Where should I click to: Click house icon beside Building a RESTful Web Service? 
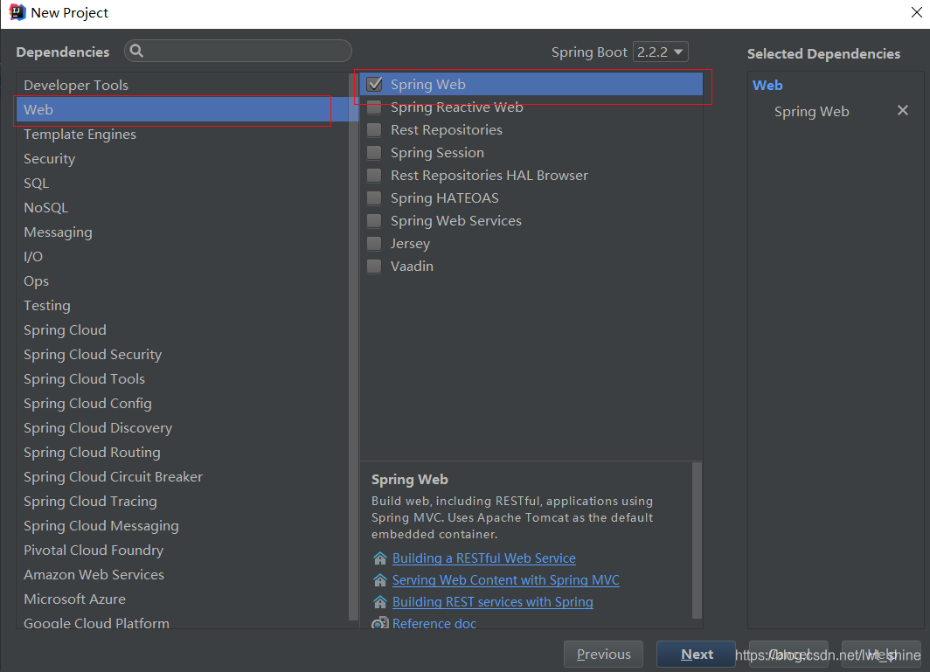pos(380,558)
